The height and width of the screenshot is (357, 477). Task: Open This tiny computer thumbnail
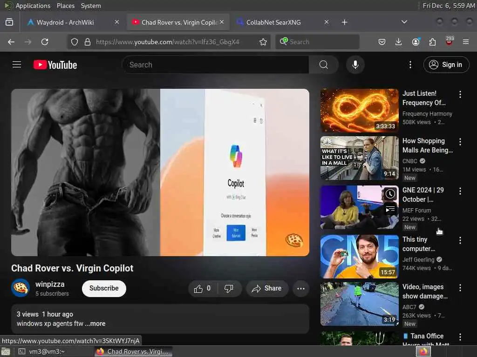[x=359, y=257]
